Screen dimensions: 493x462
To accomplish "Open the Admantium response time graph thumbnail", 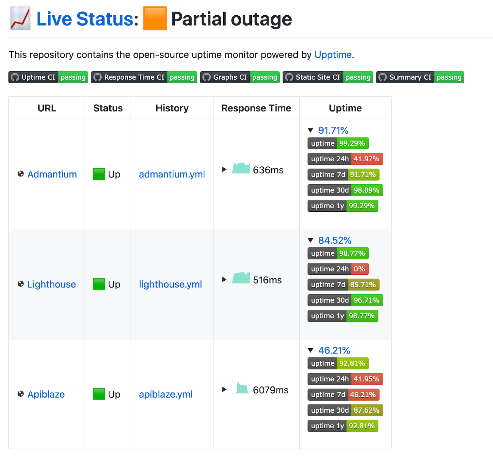I will tap(241, 168).
